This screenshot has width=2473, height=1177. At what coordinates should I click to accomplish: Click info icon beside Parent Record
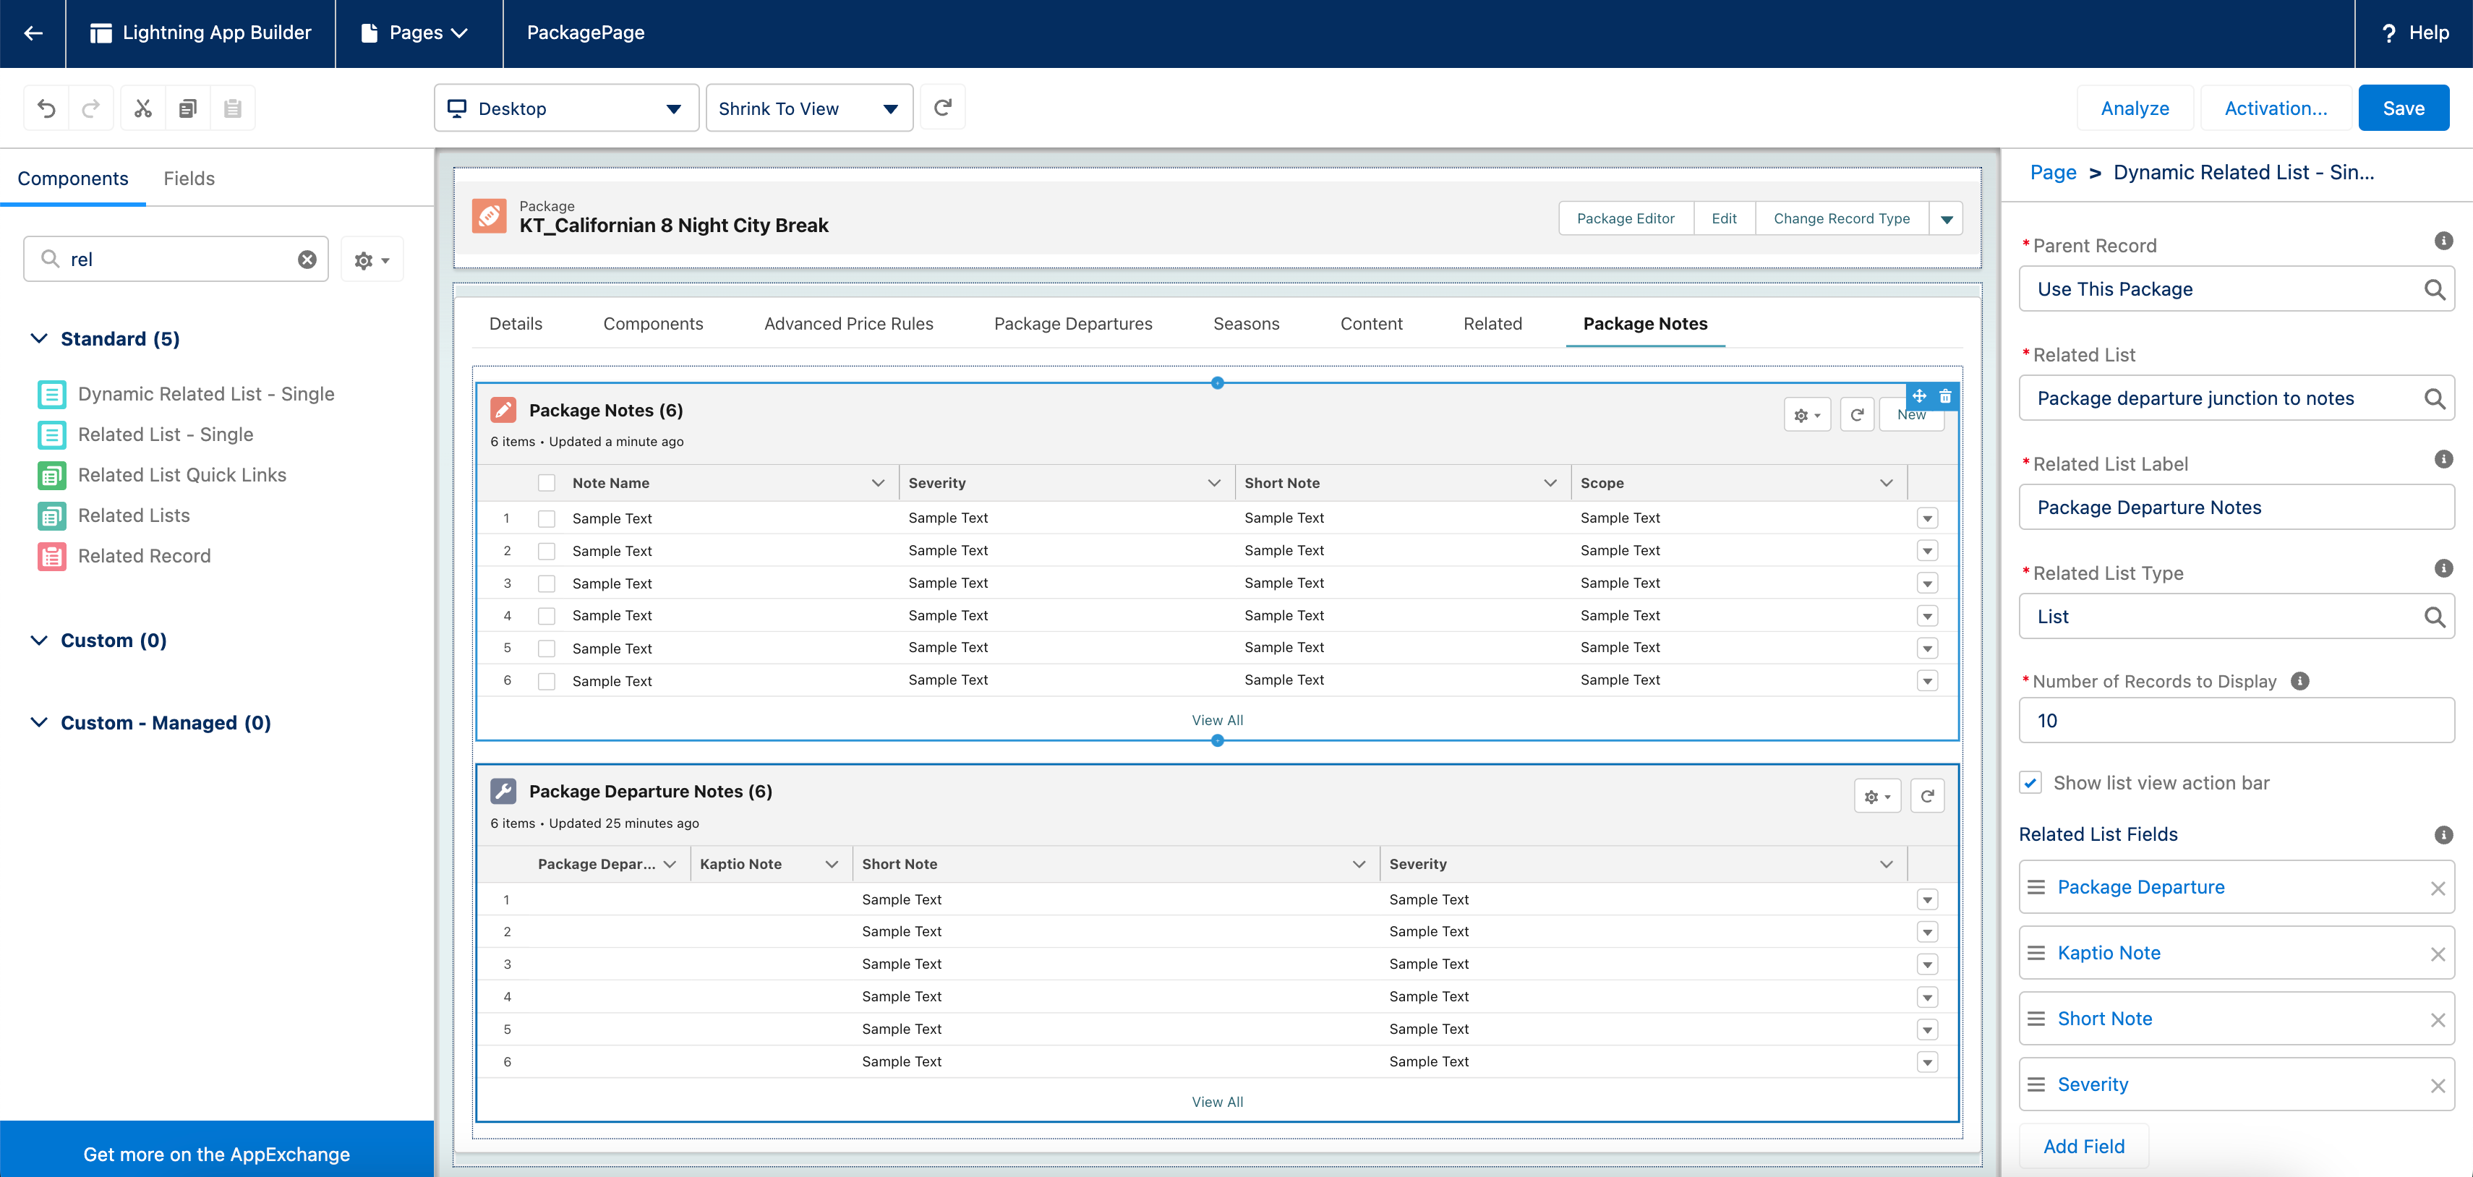point(2443,241)
